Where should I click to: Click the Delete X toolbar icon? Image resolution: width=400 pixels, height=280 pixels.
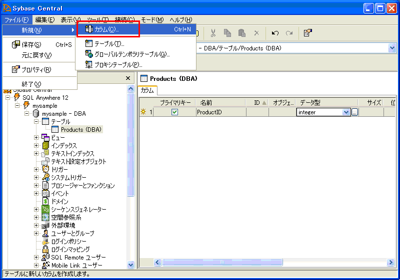(256, 33)
